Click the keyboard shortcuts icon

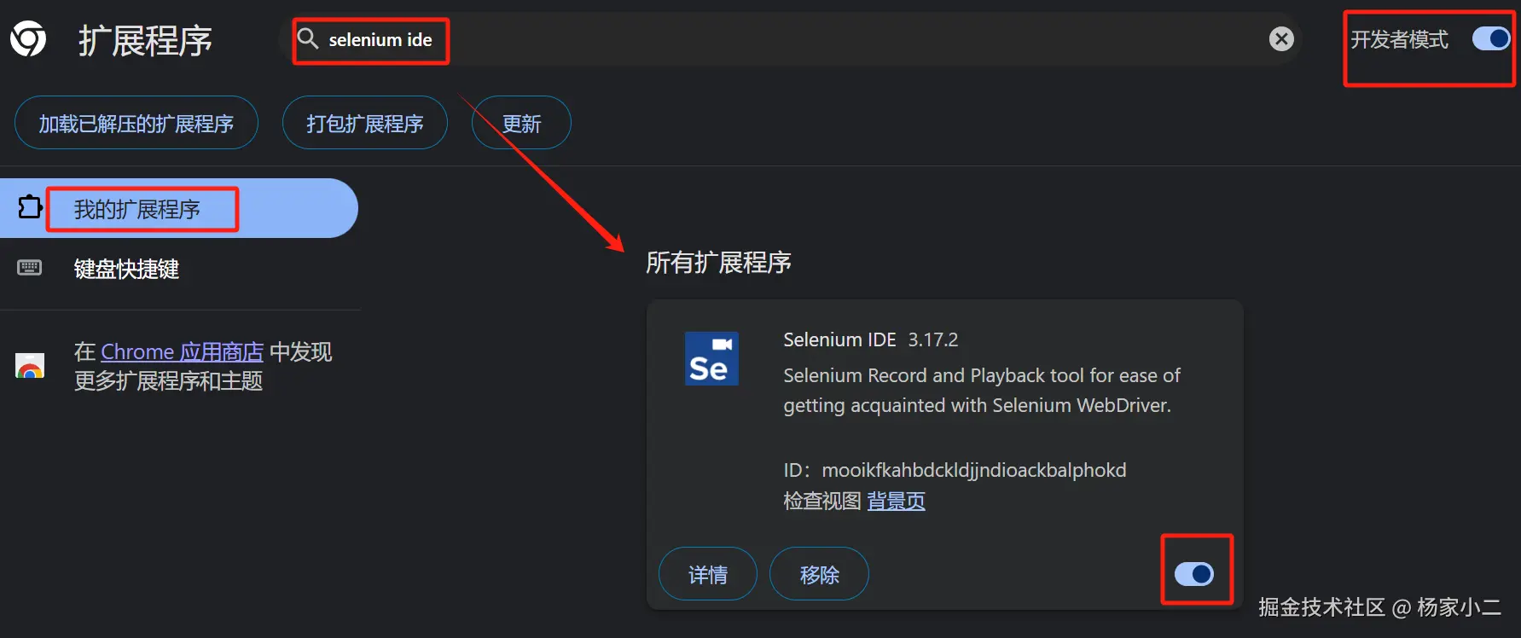point(30,268)
